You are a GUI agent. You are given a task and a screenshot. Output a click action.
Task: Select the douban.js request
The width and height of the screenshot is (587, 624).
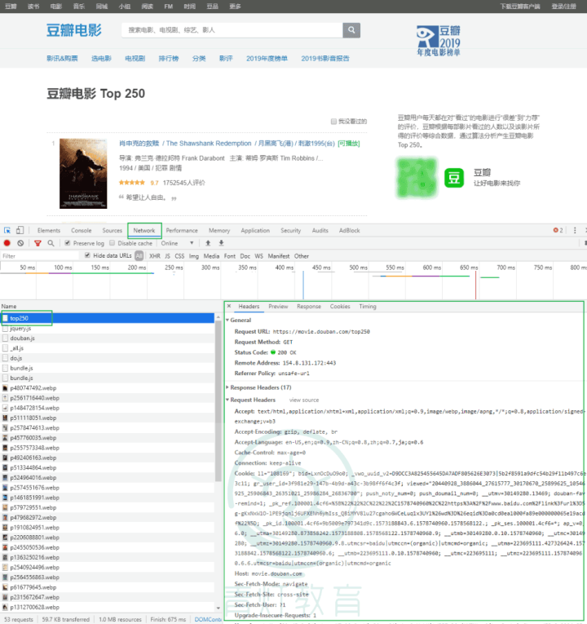click(x=108, y=339)
